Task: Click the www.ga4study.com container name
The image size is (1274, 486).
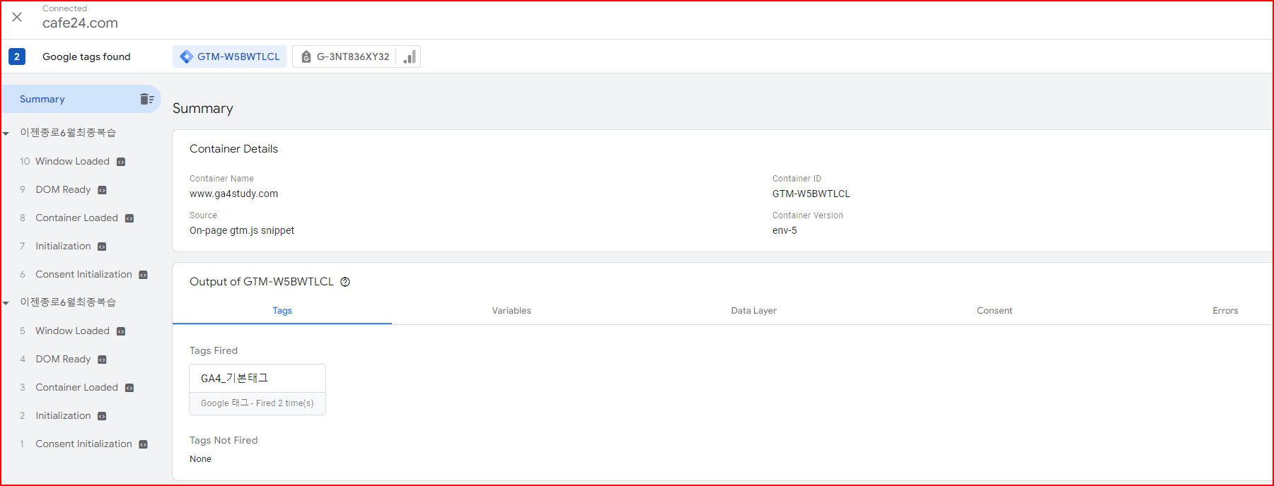Action: click(x=233, y=194)
